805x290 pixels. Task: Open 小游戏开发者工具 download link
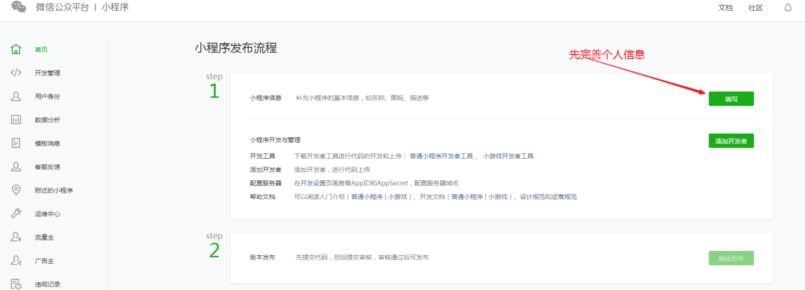click(x=508, y=156)
